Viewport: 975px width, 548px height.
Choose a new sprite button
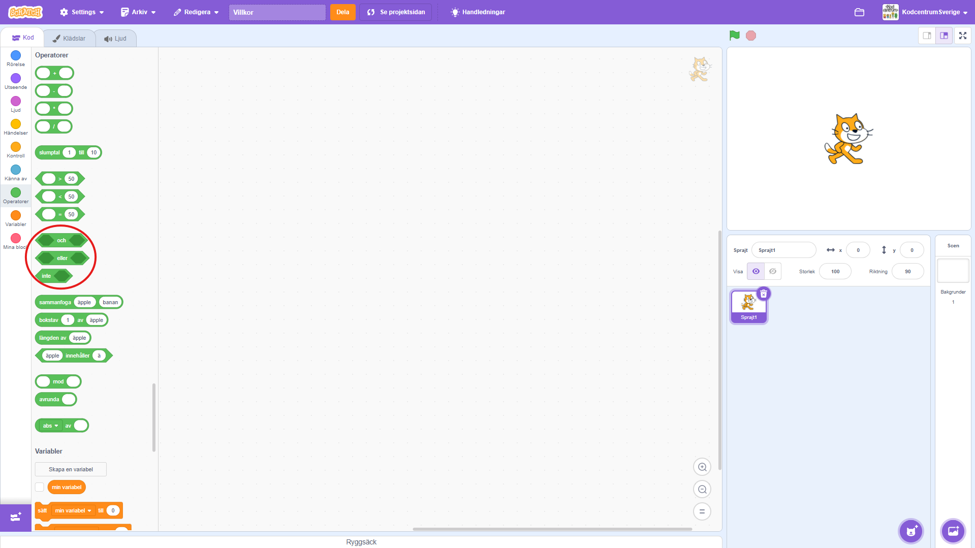click(x=911, y=531)
